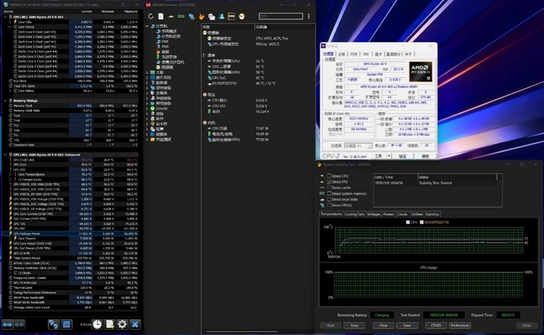The height and width of the screenshot is (335, 544).
Task: Click the Status column header in log
Action: click(457, 177)
